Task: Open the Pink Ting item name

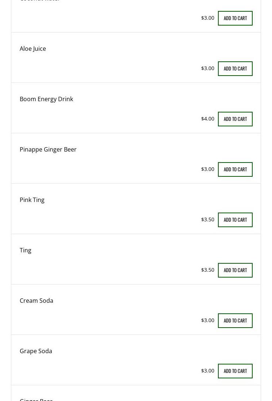Action: pyautogui.click(x=32, y=200)
